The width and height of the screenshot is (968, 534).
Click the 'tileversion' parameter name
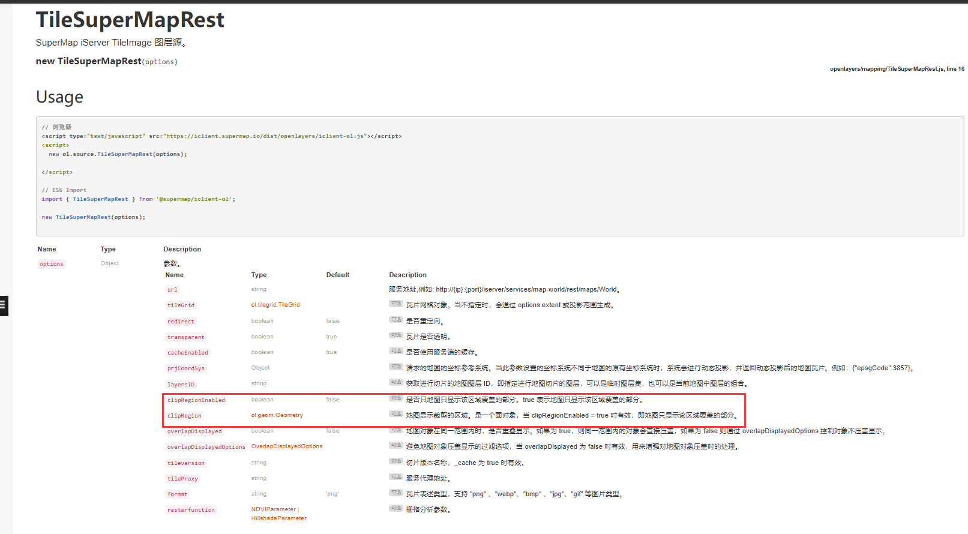[x=186, y=463]
